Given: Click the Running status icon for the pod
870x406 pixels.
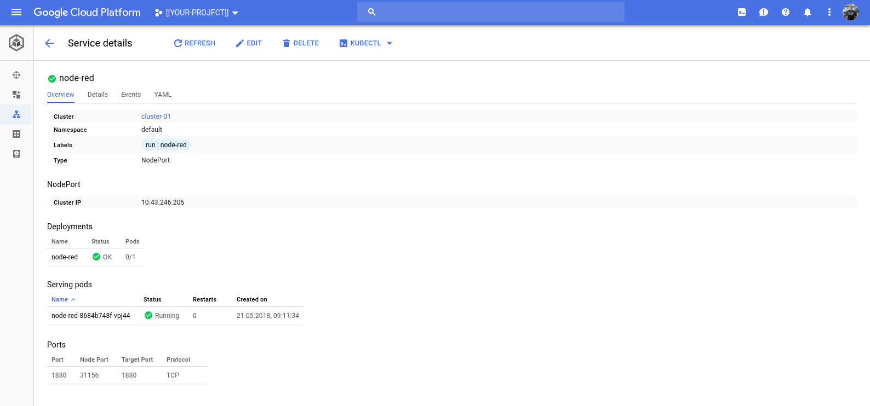Looking at the screenshot, I should click(148, 315).
